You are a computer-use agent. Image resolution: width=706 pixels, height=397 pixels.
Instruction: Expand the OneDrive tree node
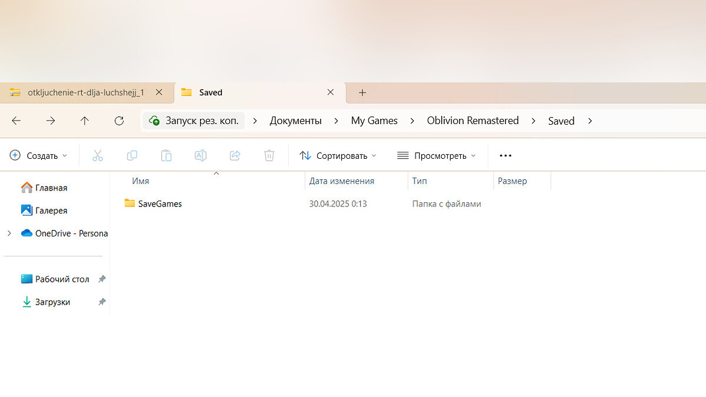pos(9,233)
